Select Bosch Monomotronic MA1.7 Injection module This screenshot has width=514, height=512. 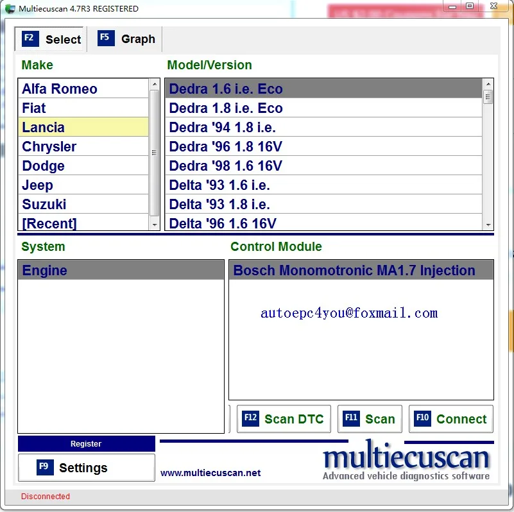[361, 270]
